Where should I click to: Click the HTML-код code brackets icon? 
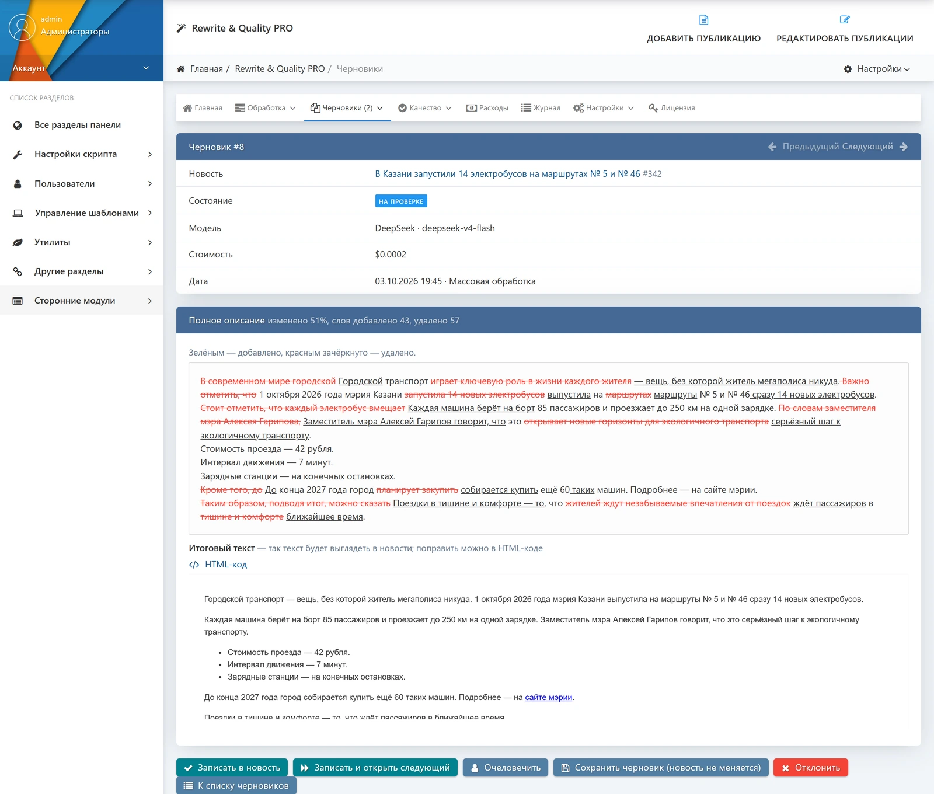pos(194,565)
